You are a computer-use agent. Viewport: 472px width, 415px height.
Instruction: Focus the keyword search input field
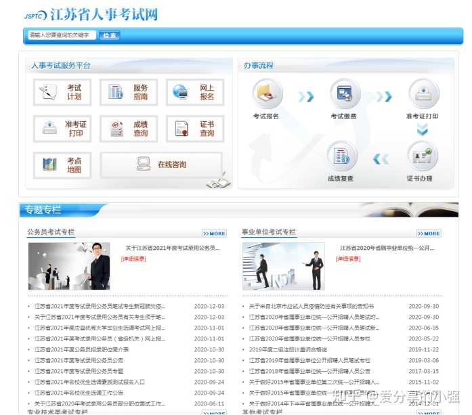pyautogui.click(x=62, y=35)
